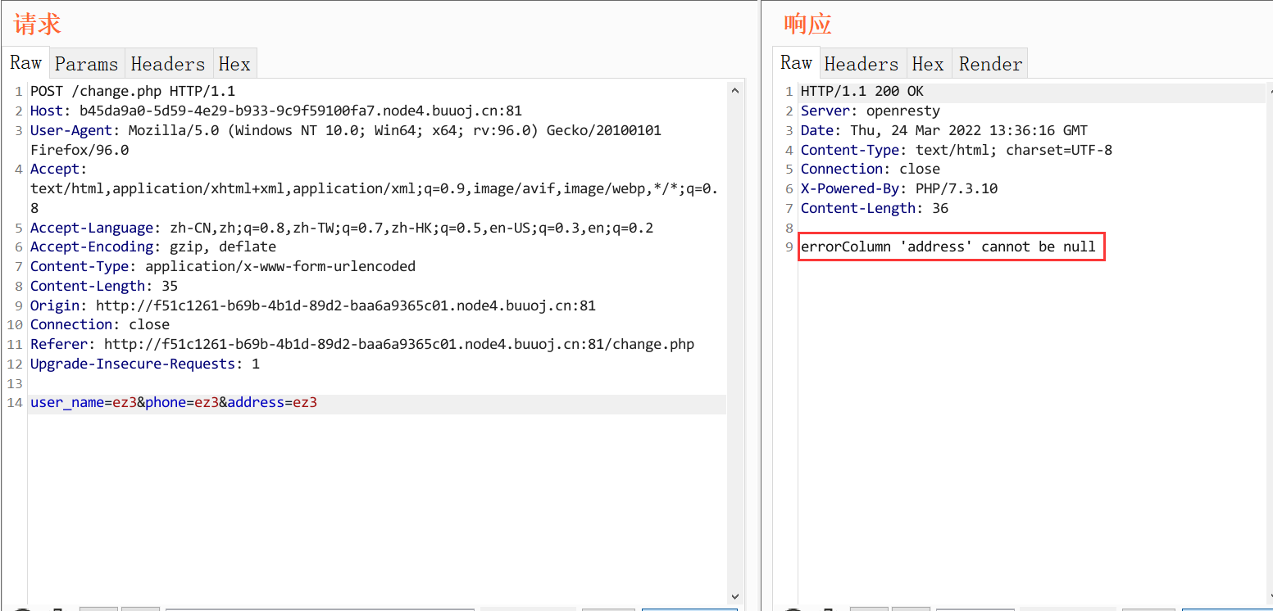The width and height of the screenshot is (1273, 611).
Task: Open the response Headers tab
Action: (861, 64)
